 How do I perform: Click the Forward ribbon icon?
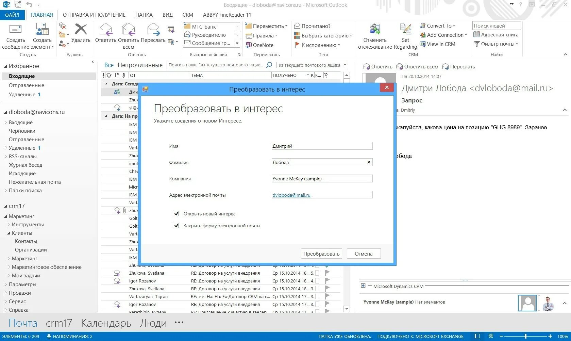coord(153,30)
